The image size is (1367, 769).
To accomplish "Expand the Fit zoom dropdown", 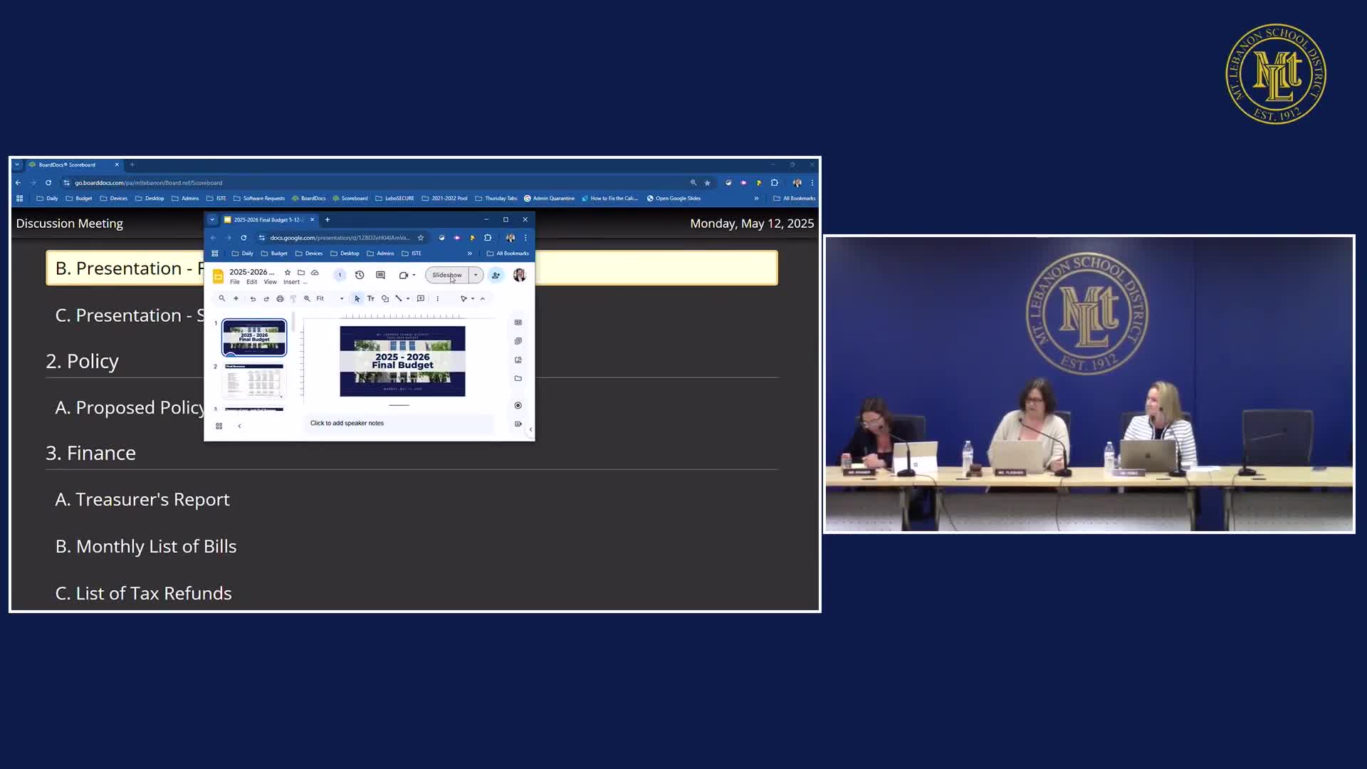I will (342, 298).
